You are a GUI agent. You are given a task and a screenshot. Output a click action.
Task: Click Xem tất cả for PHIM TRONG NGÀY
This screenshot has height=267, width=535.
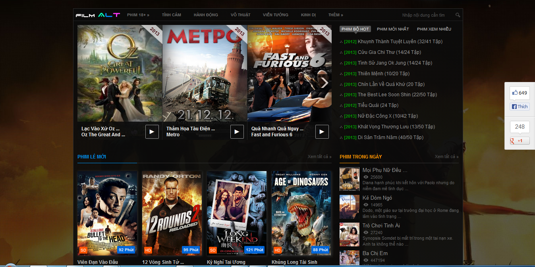pos(447,156)
